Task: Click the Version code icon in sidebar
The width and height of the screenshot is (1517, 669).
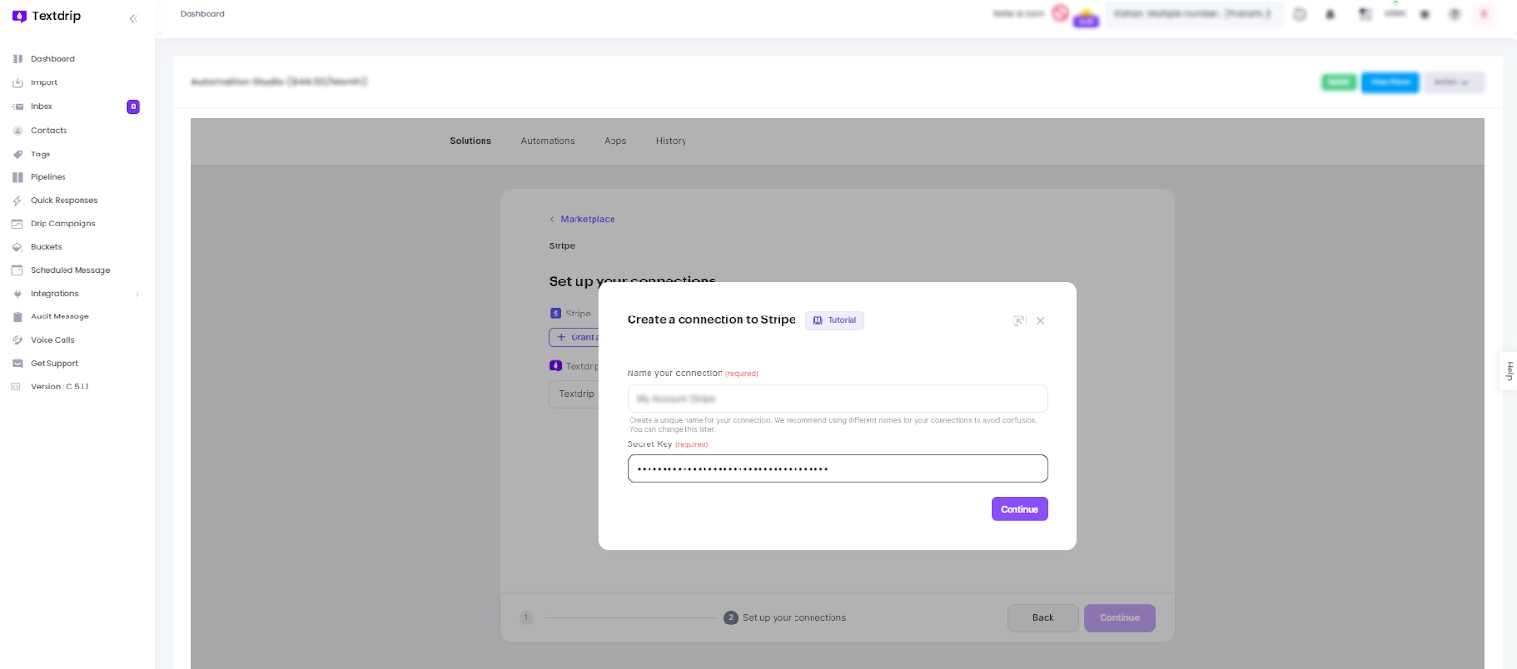Action: pyautogui.click(x=15, y=387)
